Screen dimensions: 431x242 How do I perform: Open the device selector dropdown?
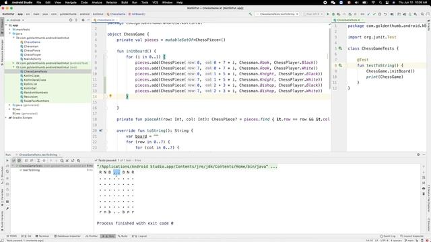pos(312,14)
